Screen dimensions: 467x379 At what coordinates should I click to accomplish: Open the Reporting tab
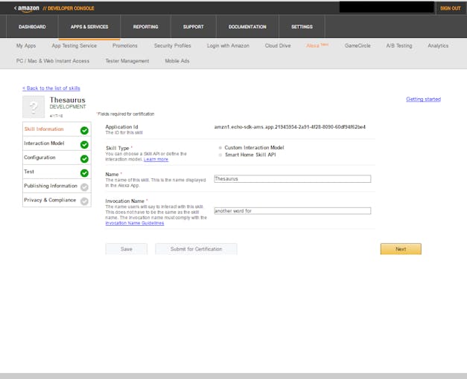146,27
